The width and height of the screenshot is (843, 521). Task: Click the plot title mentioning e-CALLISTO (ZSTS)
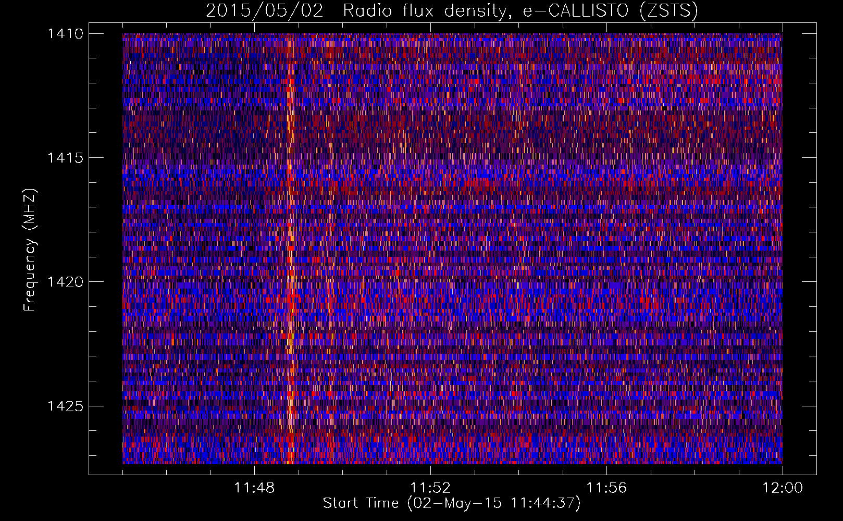coord(452,11)
